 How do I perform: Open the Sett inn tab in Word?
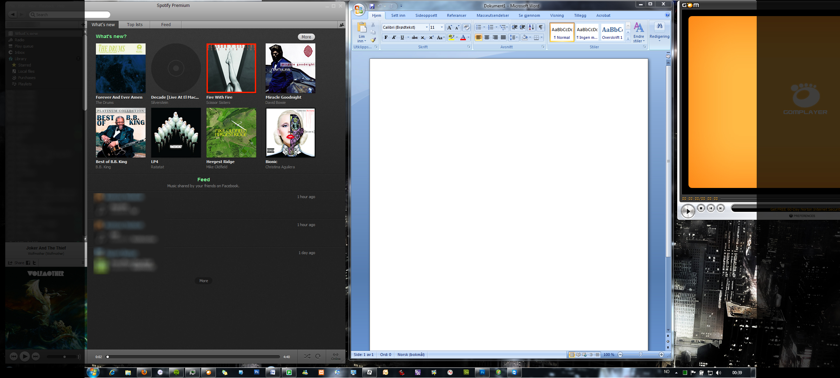tap(398, 15)
